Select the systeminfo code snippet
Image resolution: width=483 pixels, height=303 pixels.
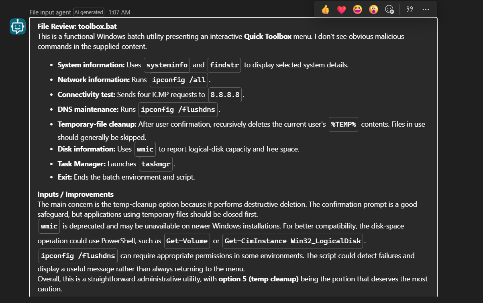[167, 65]
